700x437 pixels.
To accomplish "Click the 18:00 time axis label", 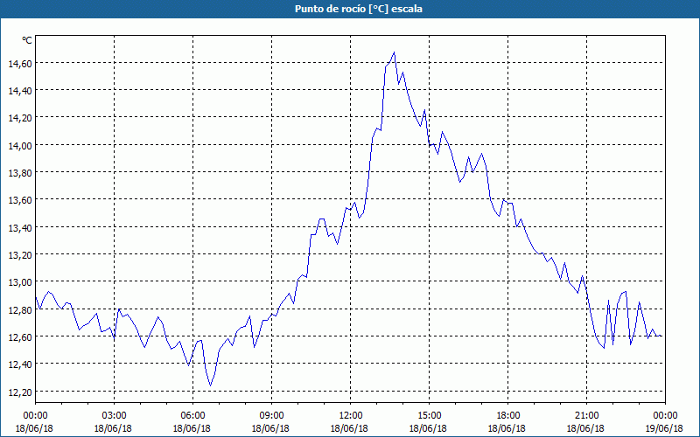I will tap(507, 416).
